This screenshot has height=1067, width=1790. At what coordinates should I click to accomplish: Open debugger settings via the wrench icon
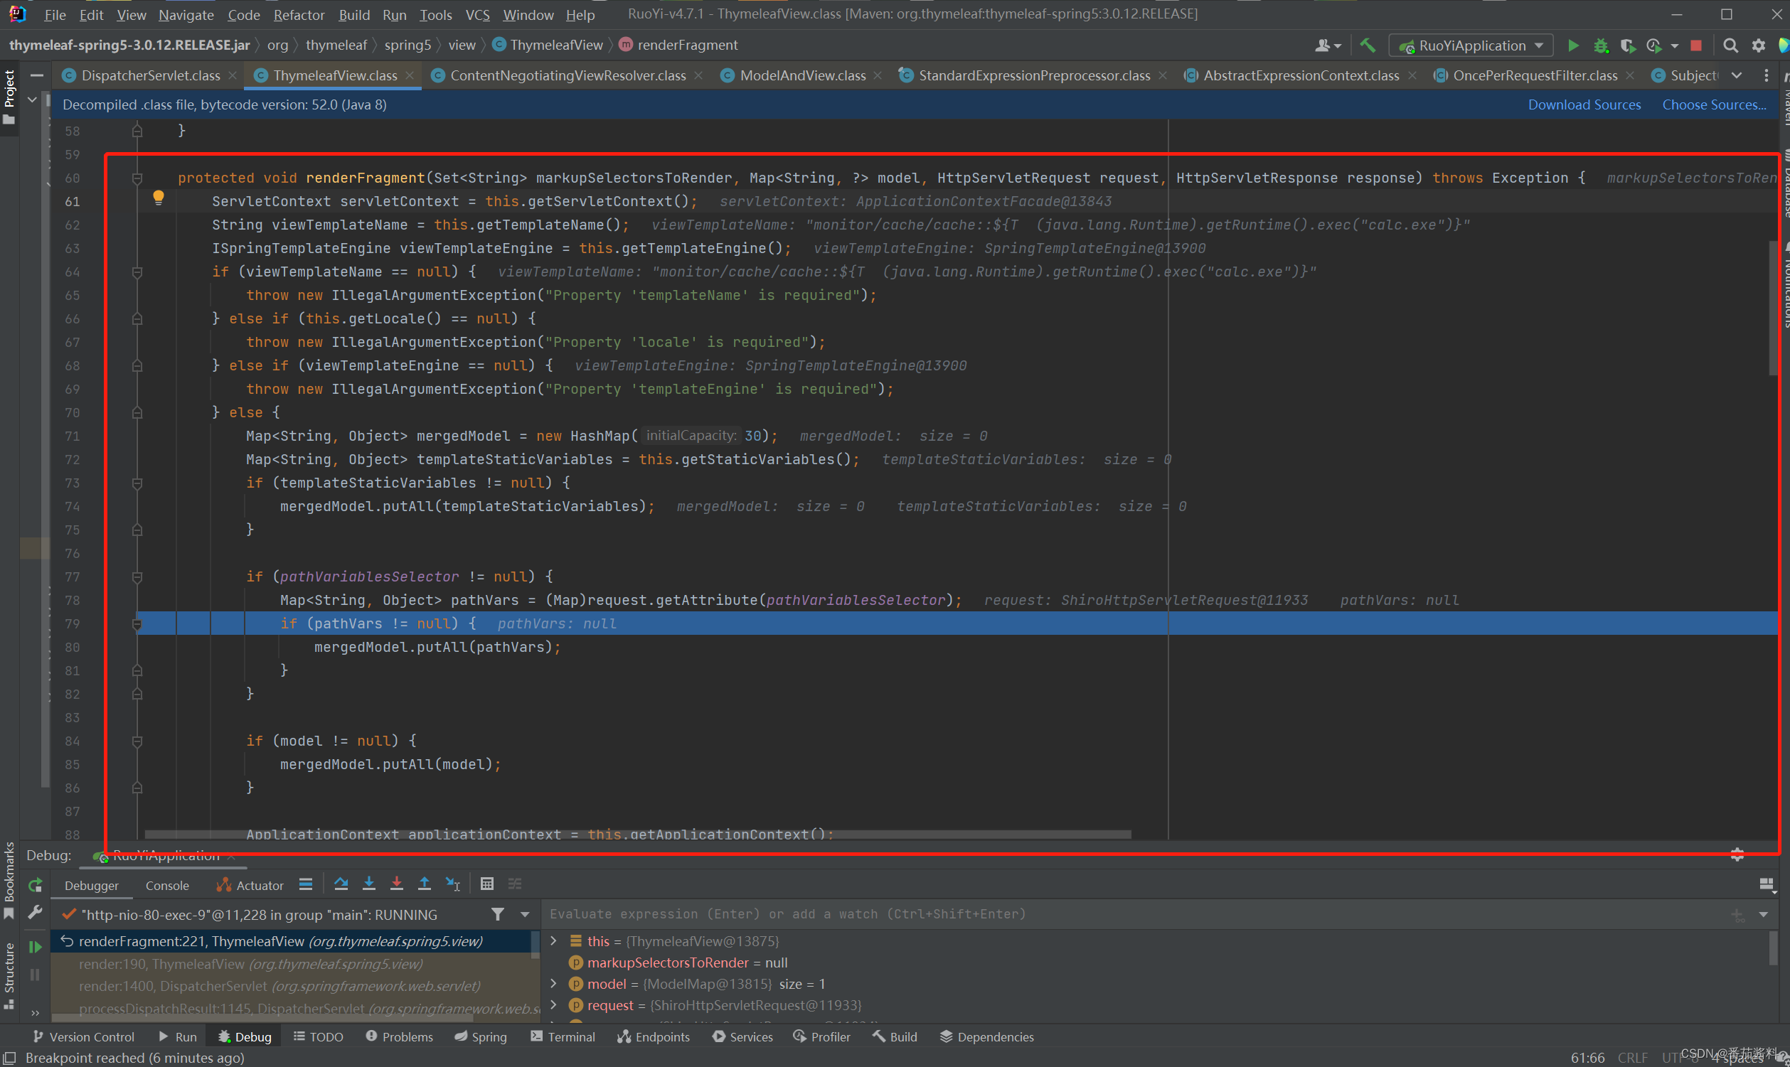pos(35,913)
